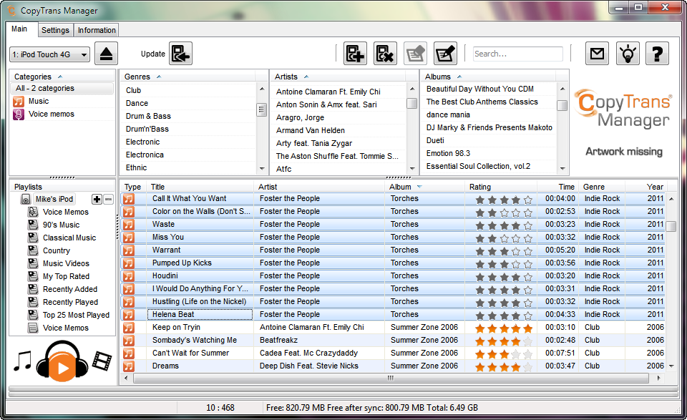Click the eject iPod button

pos(106,54)
